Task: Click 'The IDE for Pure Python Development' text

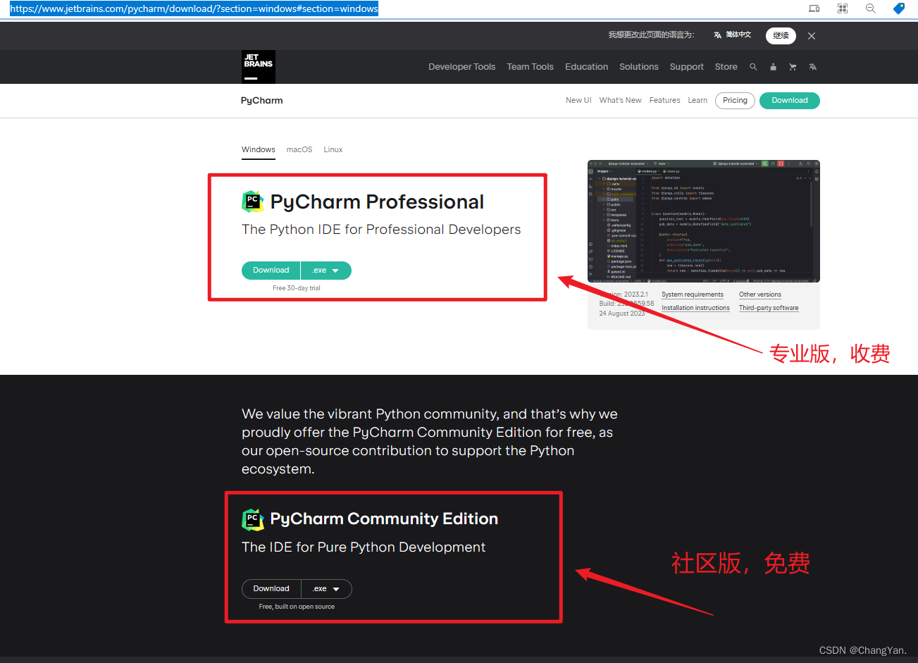Action: [x=364, y=547]
